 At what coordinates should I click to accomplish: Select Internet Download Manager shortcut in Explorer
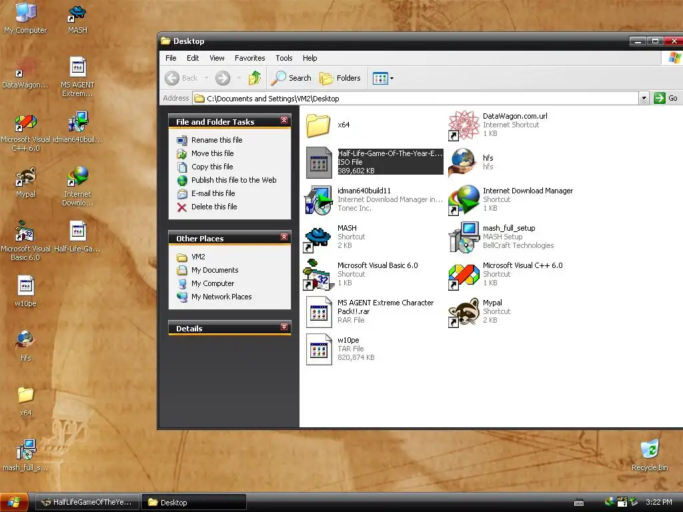[512, 199]
